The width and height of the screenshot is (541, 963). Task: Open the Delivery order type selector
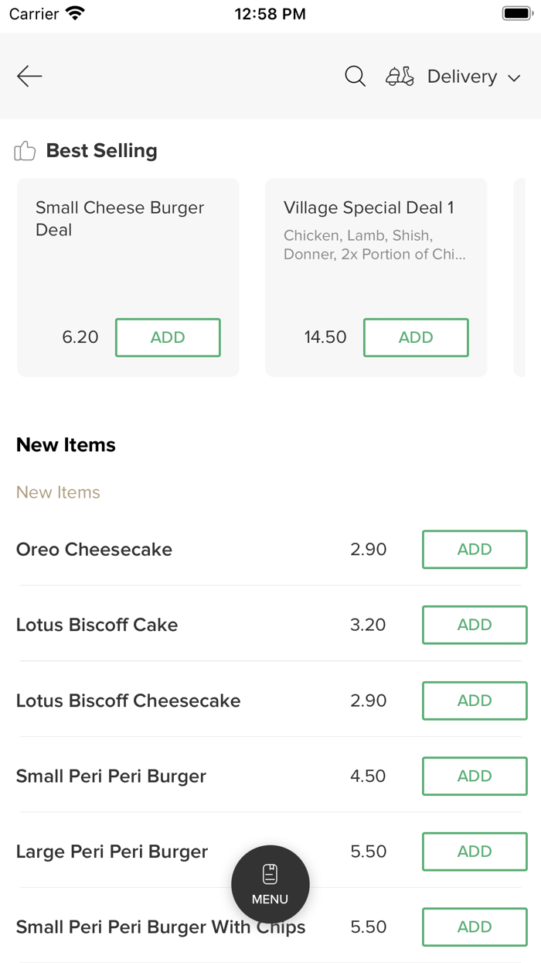click(462, 76)
